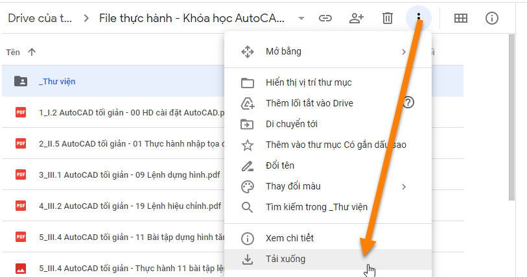527x277 pixels.
Task: Click the get link icon in toolbar
Action: pyautogui.click(x=325, y=18)
